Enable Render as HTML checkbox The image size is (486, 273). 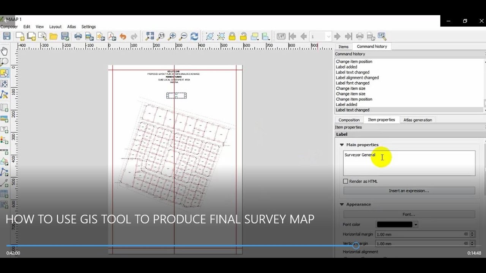coord(346,181)
